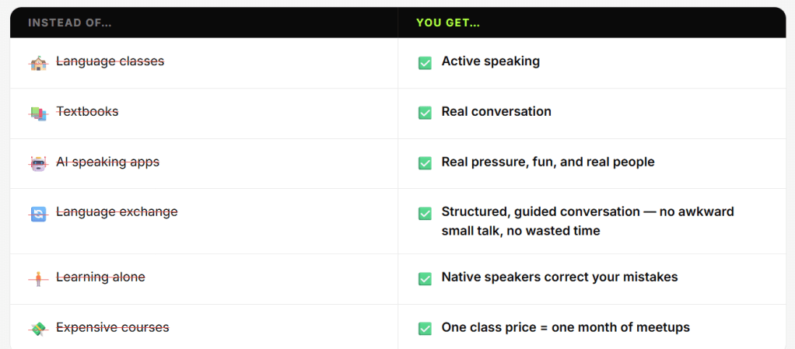
Task: Click the checkmark beside Real pressure, fun text
Action: pyautogui.click(x=425, y=163)
